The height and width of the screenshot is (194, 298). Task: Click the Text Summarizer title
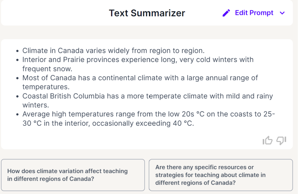[x=147, y=13]
